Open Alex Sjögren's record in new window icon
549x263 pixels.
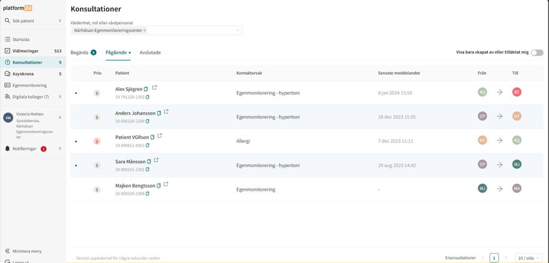[x=154, y=88]
